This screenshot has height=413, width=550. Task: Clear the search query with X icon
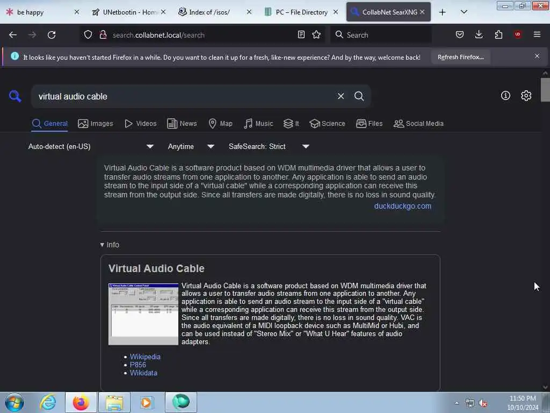[x=341, y=96]
